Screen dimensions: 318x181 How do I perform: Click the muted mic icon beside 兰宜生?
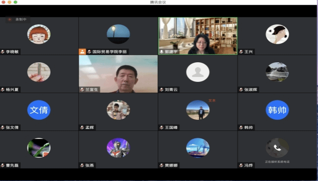coord(82,90)
